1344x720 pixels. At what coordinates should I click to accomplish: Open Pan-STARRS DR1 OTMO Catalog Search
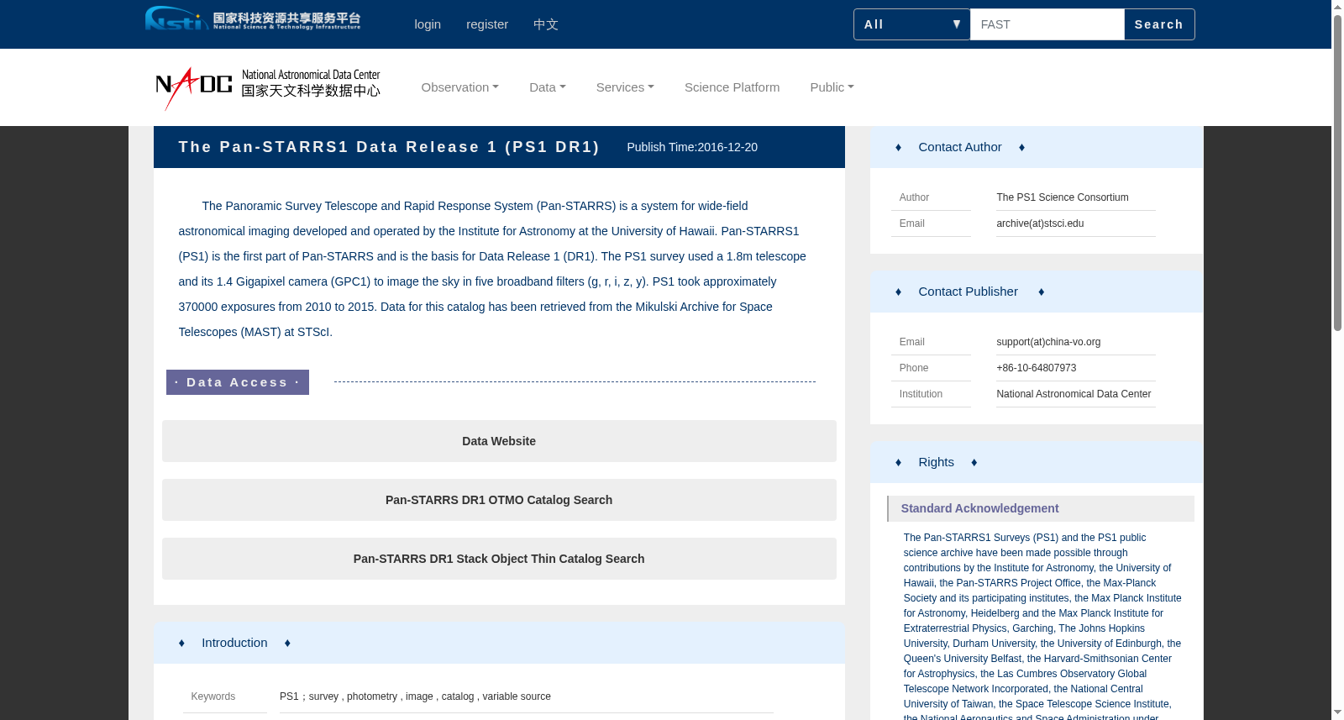pos(499,500)
